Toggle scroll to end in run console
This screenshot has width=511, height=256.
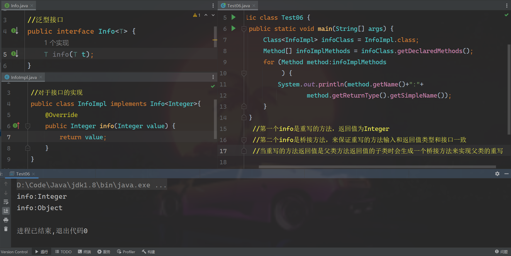[x=6, y=211]
